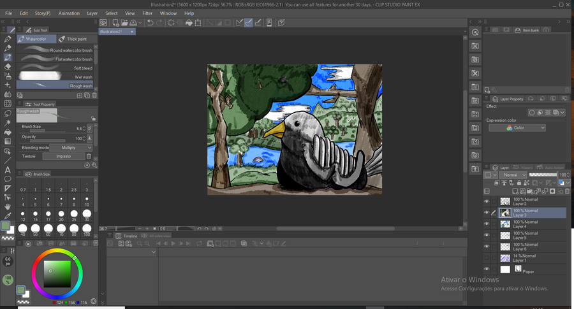Viewport: 574px width, 309px height.
Task: Choose Round watercolor brush
Action: click(x=55, y=50)
